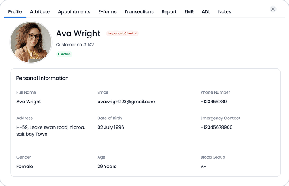Click the Gender field label
The width and height of the screenshot is (289, 186).
(x=24, y=157)
